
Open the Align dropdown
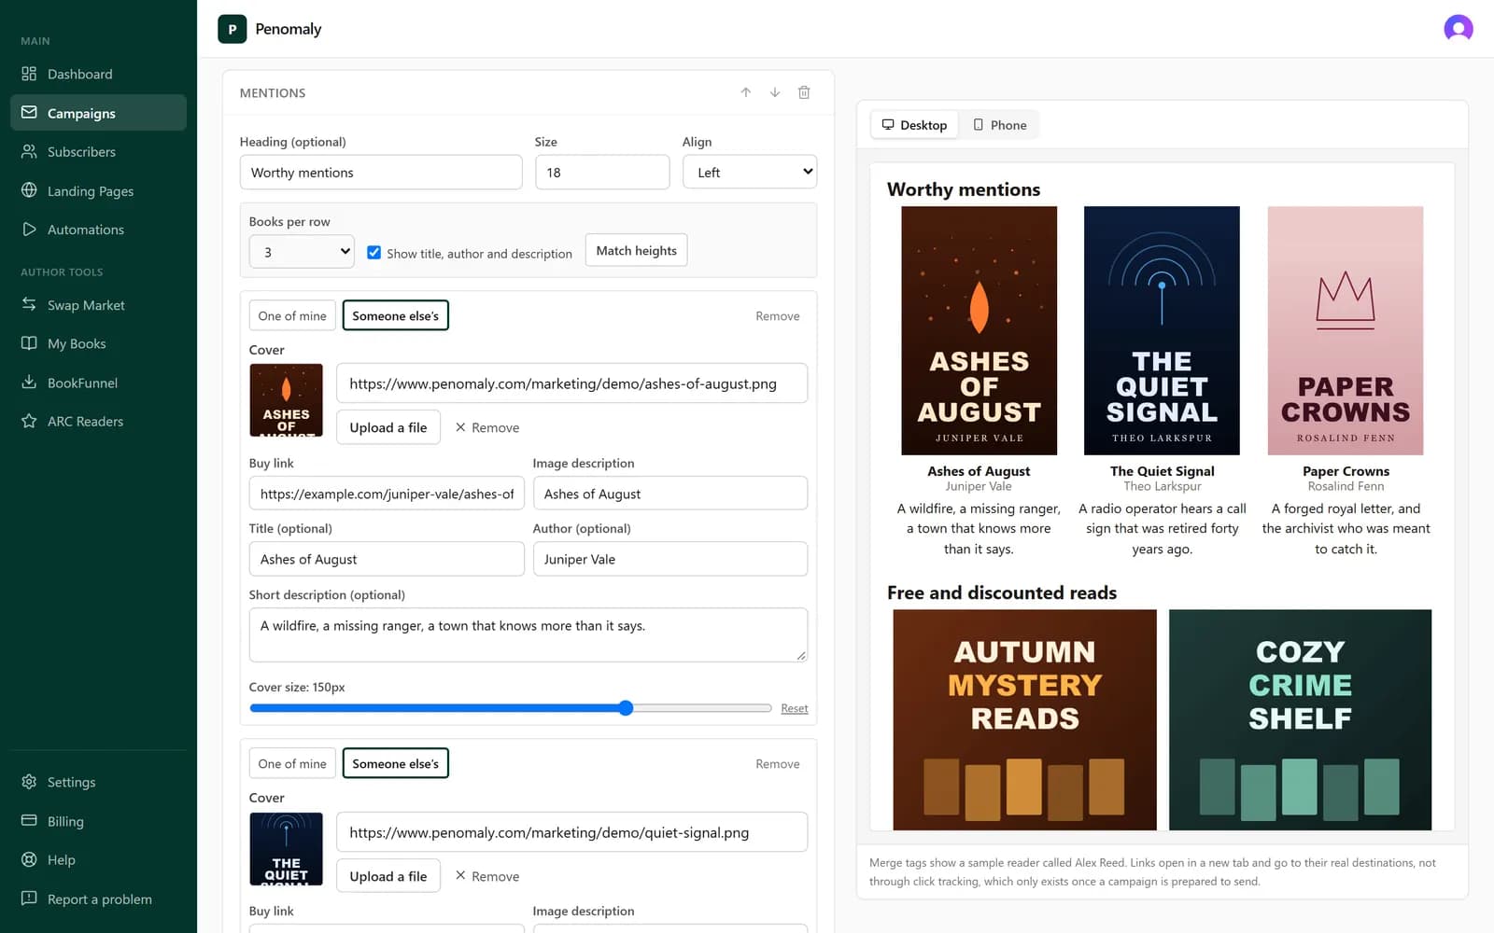[x=750, y=172]
